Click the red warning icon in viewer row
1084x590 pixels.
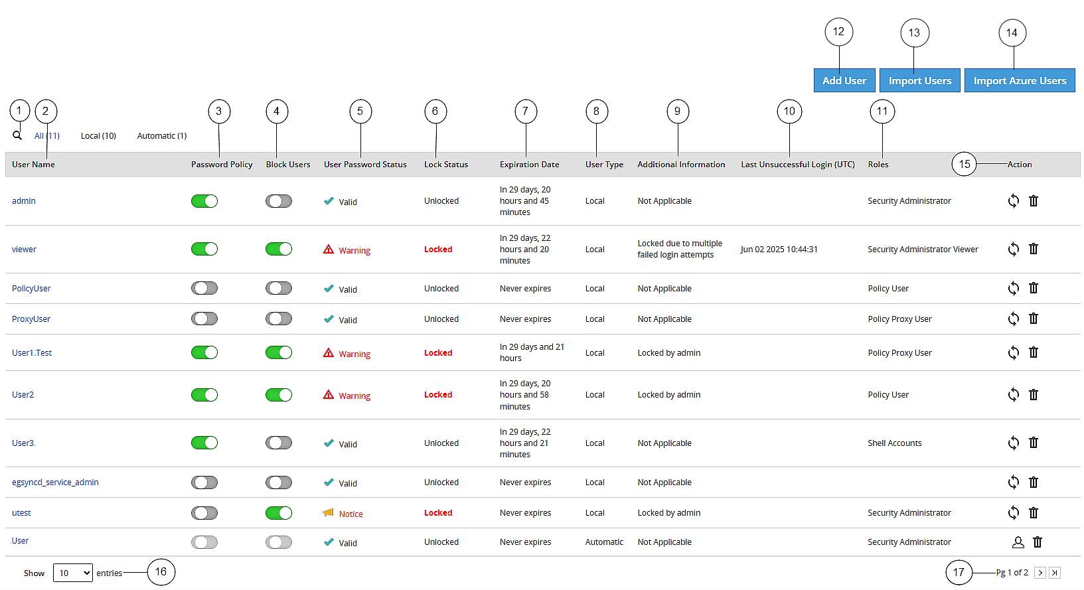click(329, 250)
